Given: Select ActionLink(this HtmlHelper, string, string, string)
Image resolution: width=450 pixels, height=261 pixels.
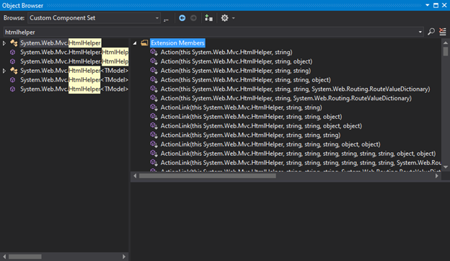Looking at the screenshot, I should [x=250, y=135].
